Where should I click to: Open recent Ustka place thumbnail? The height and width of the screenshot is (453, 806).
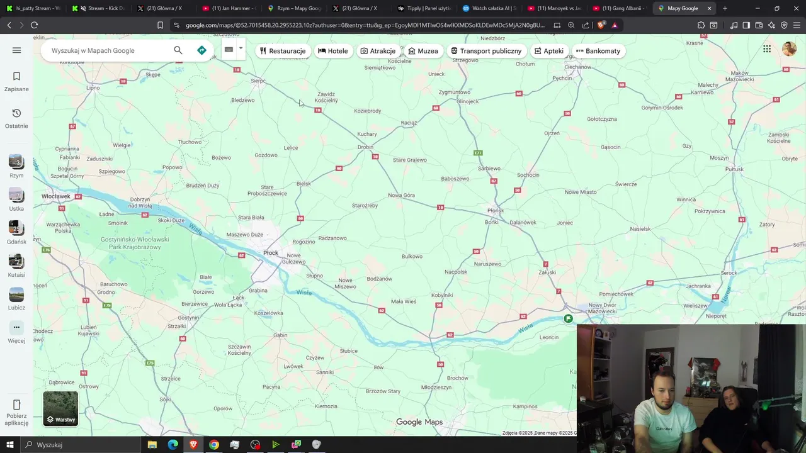pos(16,195)
